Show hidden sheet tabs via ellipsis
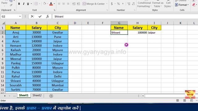The height and width of the screenshot is (111, 198). pyautogui.click(x=15, y=96)
